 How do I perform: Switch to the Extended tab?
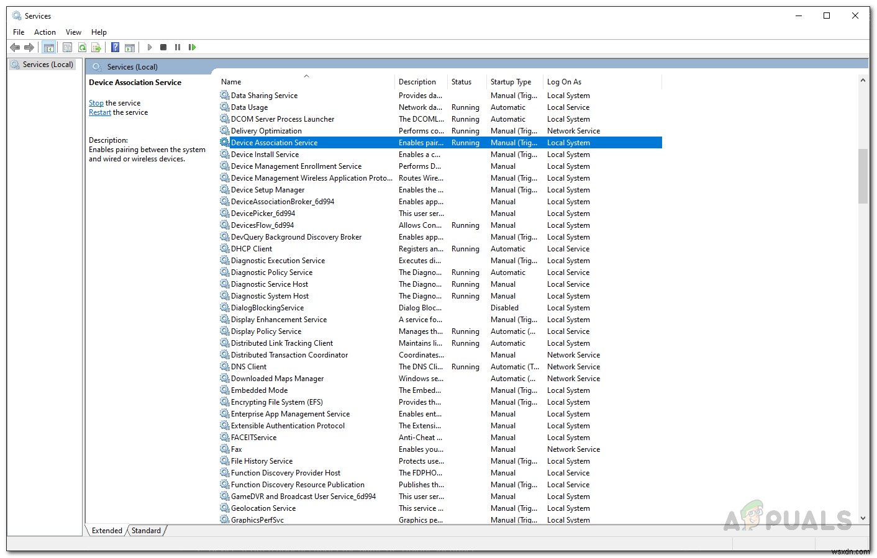107,531
